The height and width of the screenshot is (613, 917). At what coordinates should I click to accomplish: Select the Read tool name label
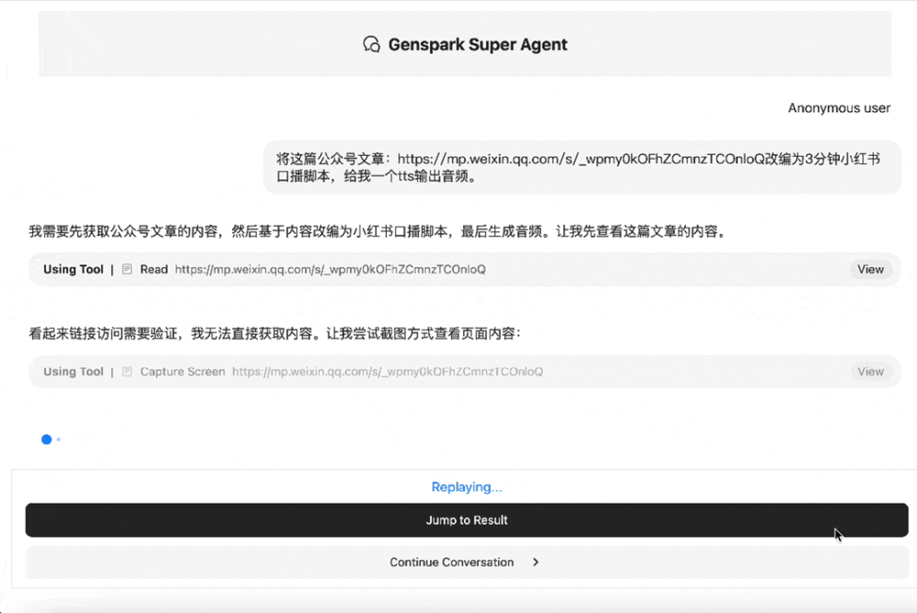point(154,269)
